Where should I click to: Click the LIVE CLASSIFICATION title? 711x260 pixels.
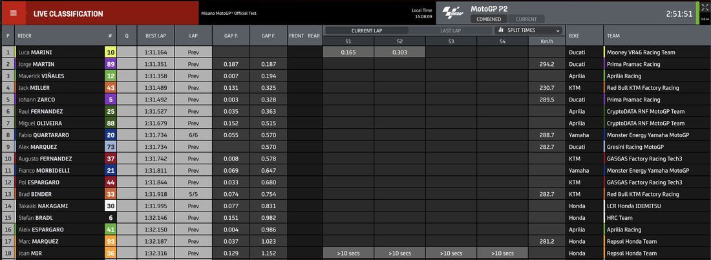(x=68, y=14)
